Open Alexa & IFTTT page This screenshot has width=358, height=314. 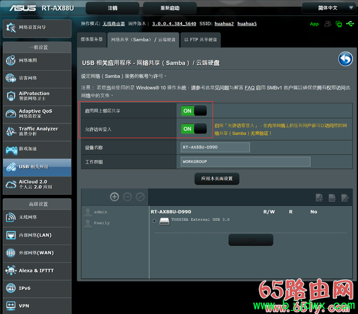(37, 270)
